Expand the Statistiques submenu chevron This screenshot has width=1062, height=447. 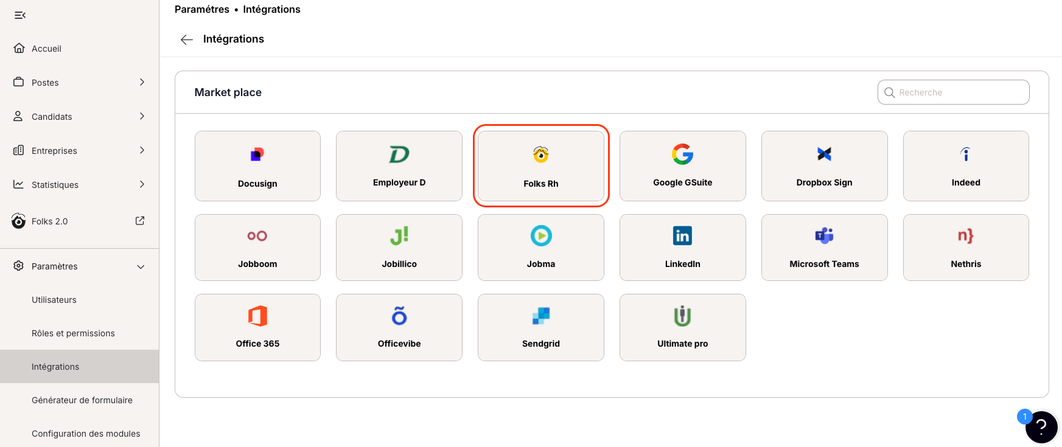tap(142, 184)
